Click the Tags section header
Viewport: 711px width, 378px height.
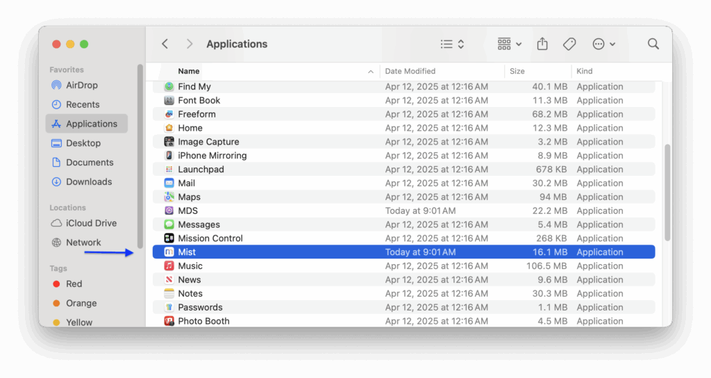pos(58,268)
